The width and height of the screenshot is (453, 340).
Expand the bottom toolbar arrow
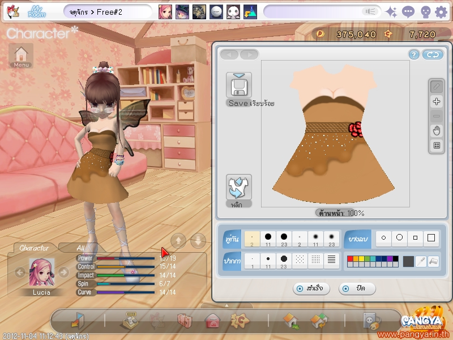click(226, 305)
